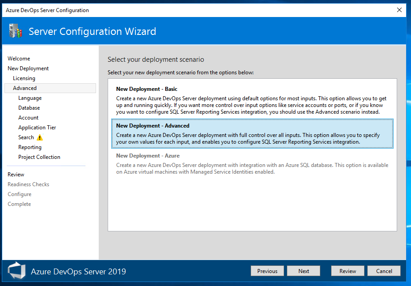Click the Server Configuration Wizard header icon
This screenshot has height=286, width=411.
[x=16, y=31]
